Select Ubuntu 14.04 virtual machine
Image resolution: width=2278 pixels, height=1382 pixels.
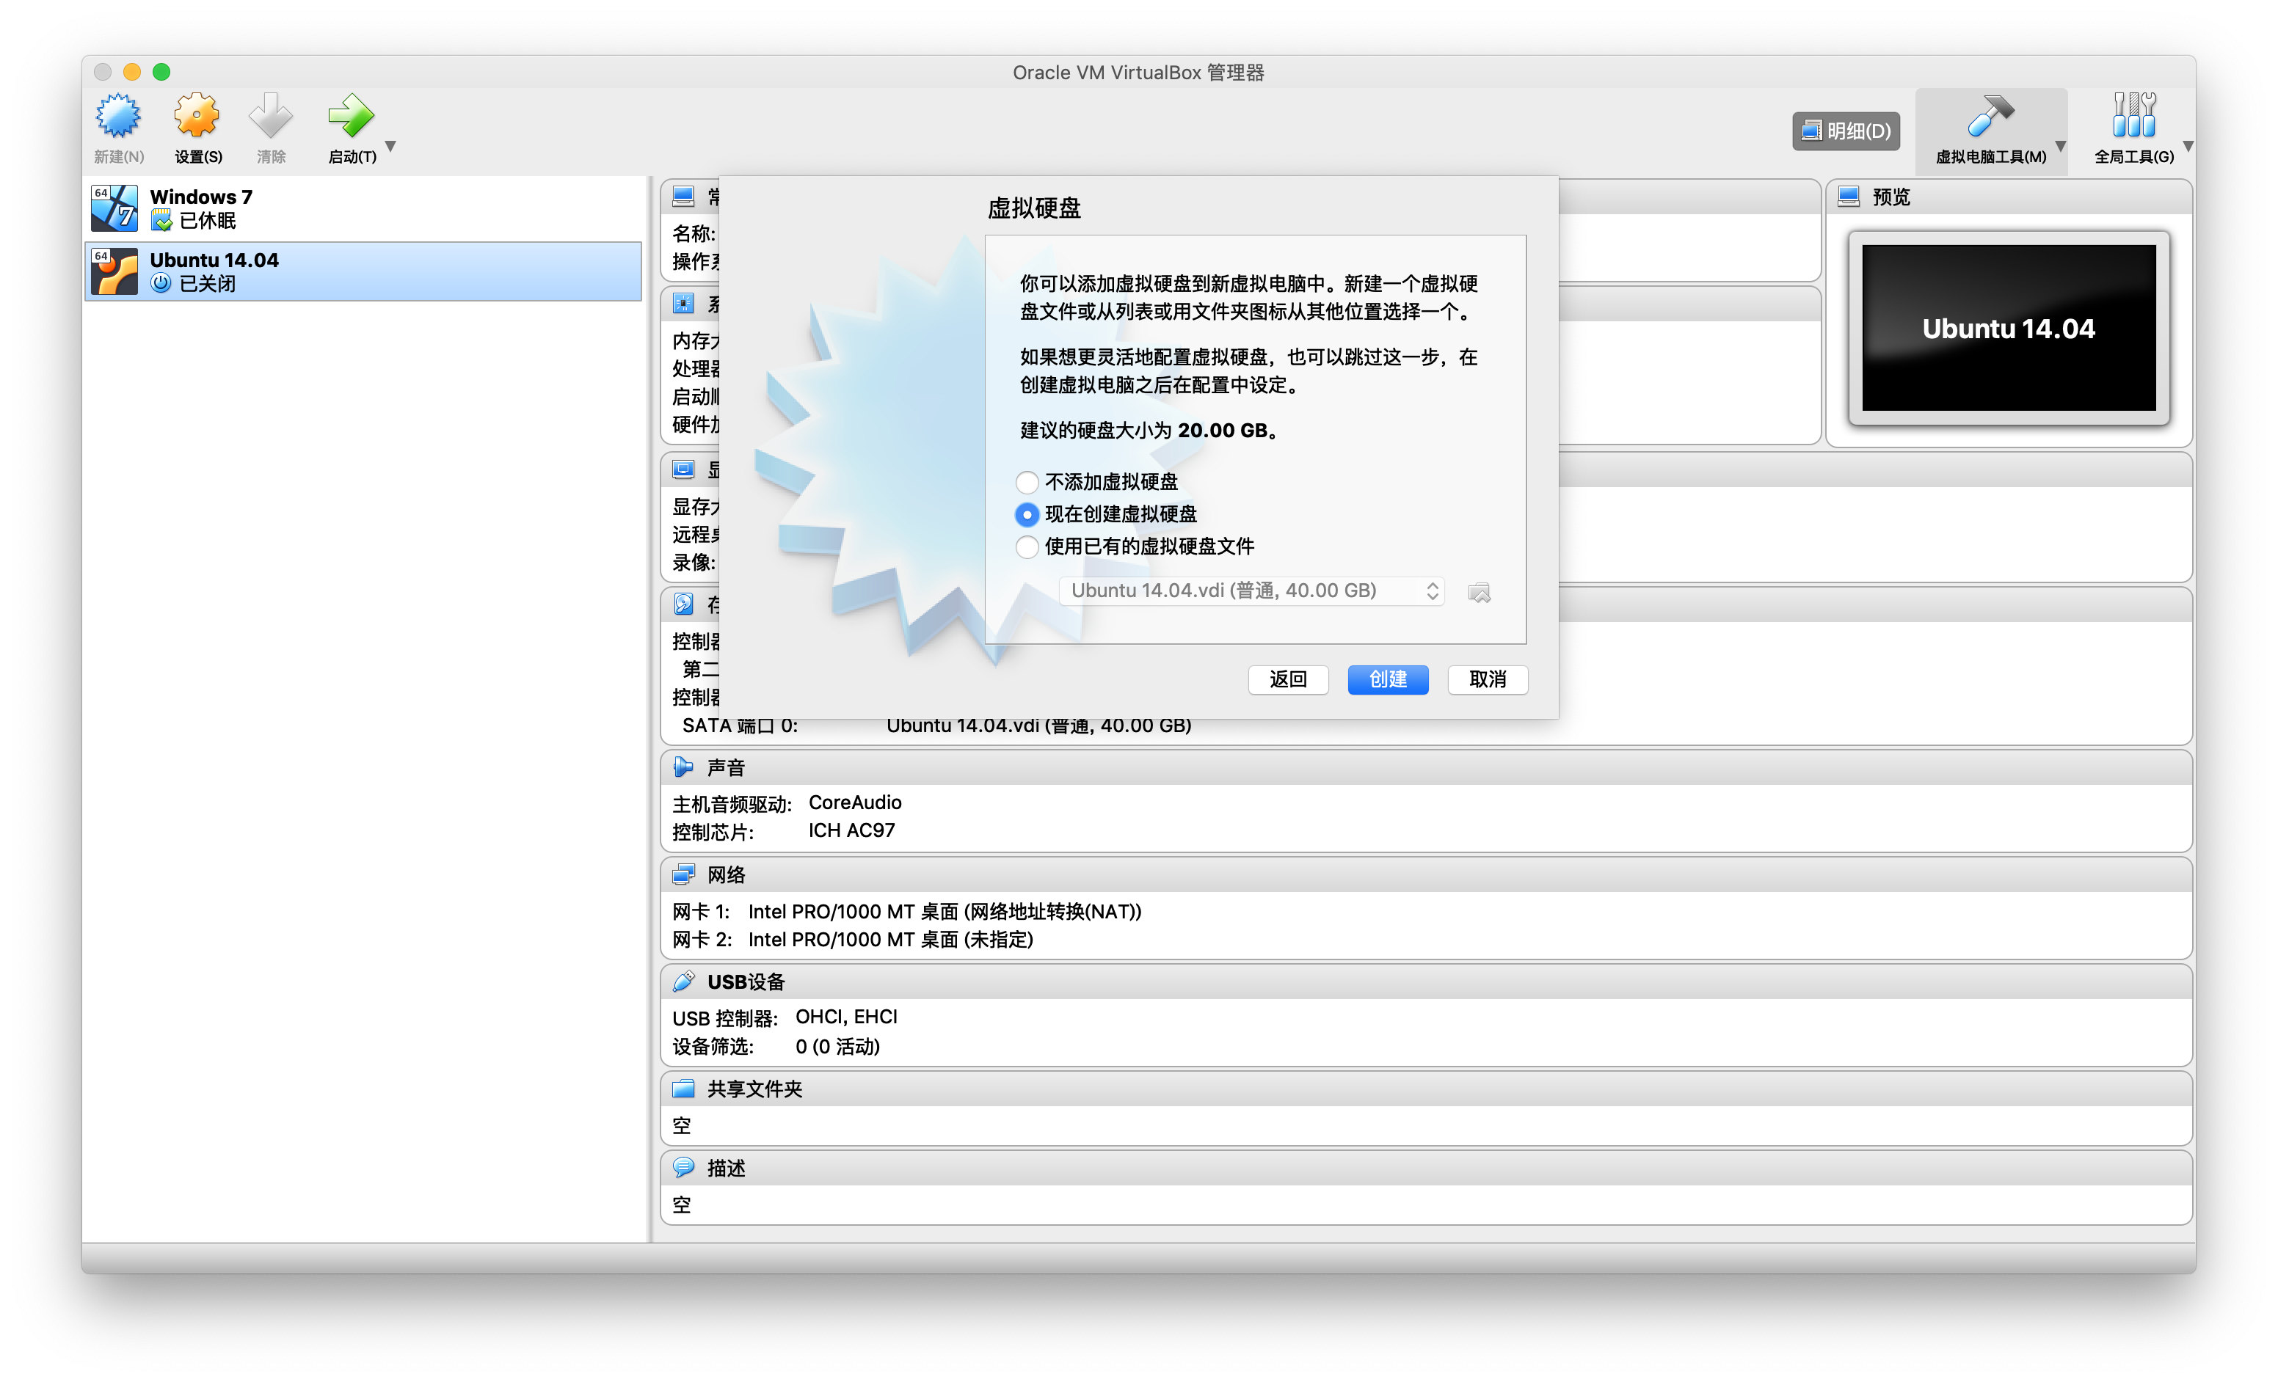[363, 271]
